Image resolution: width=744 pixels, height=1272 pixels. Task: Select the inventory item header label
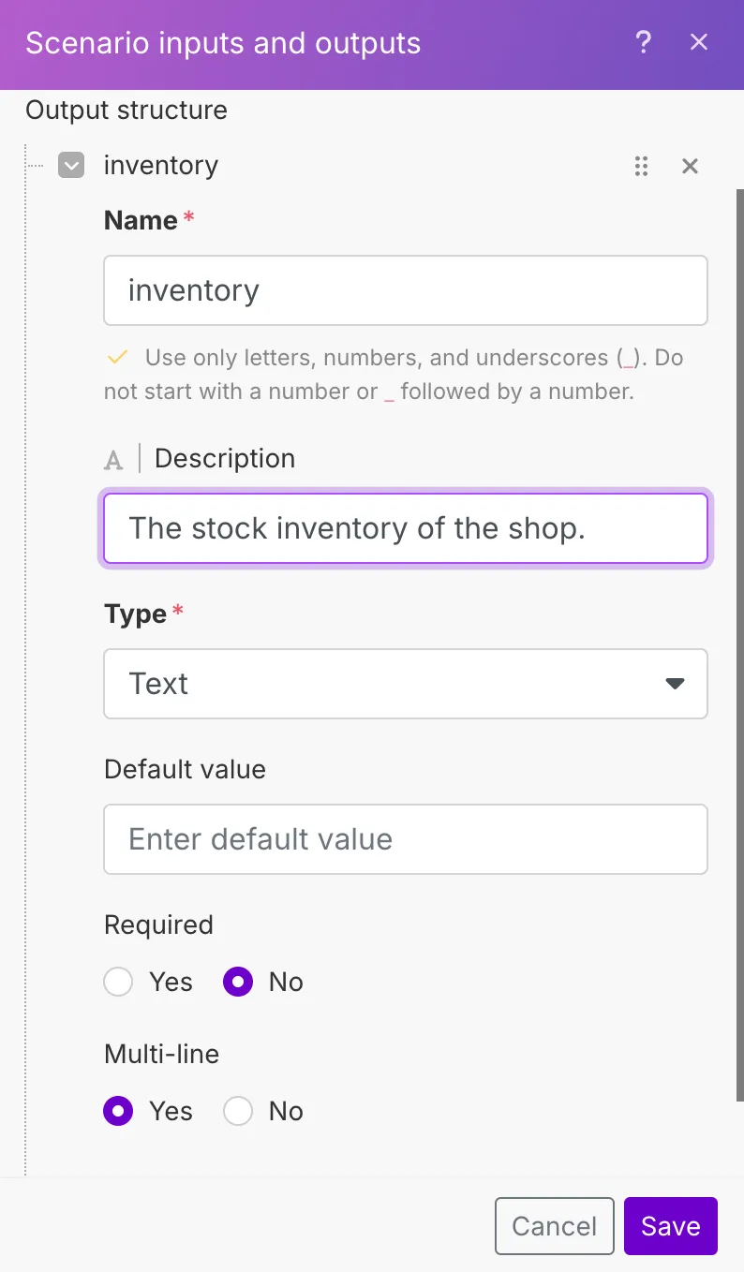161,166
